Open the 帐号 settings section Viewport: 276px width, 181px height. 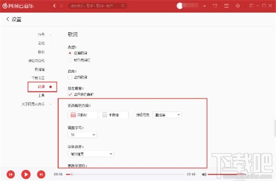41,34
